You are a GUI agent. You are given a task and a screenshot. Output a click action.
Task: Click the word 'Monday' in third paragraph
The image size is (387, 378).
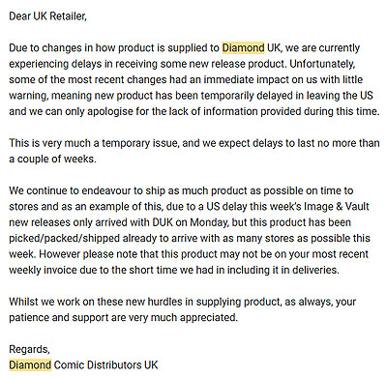click(209, 222)
